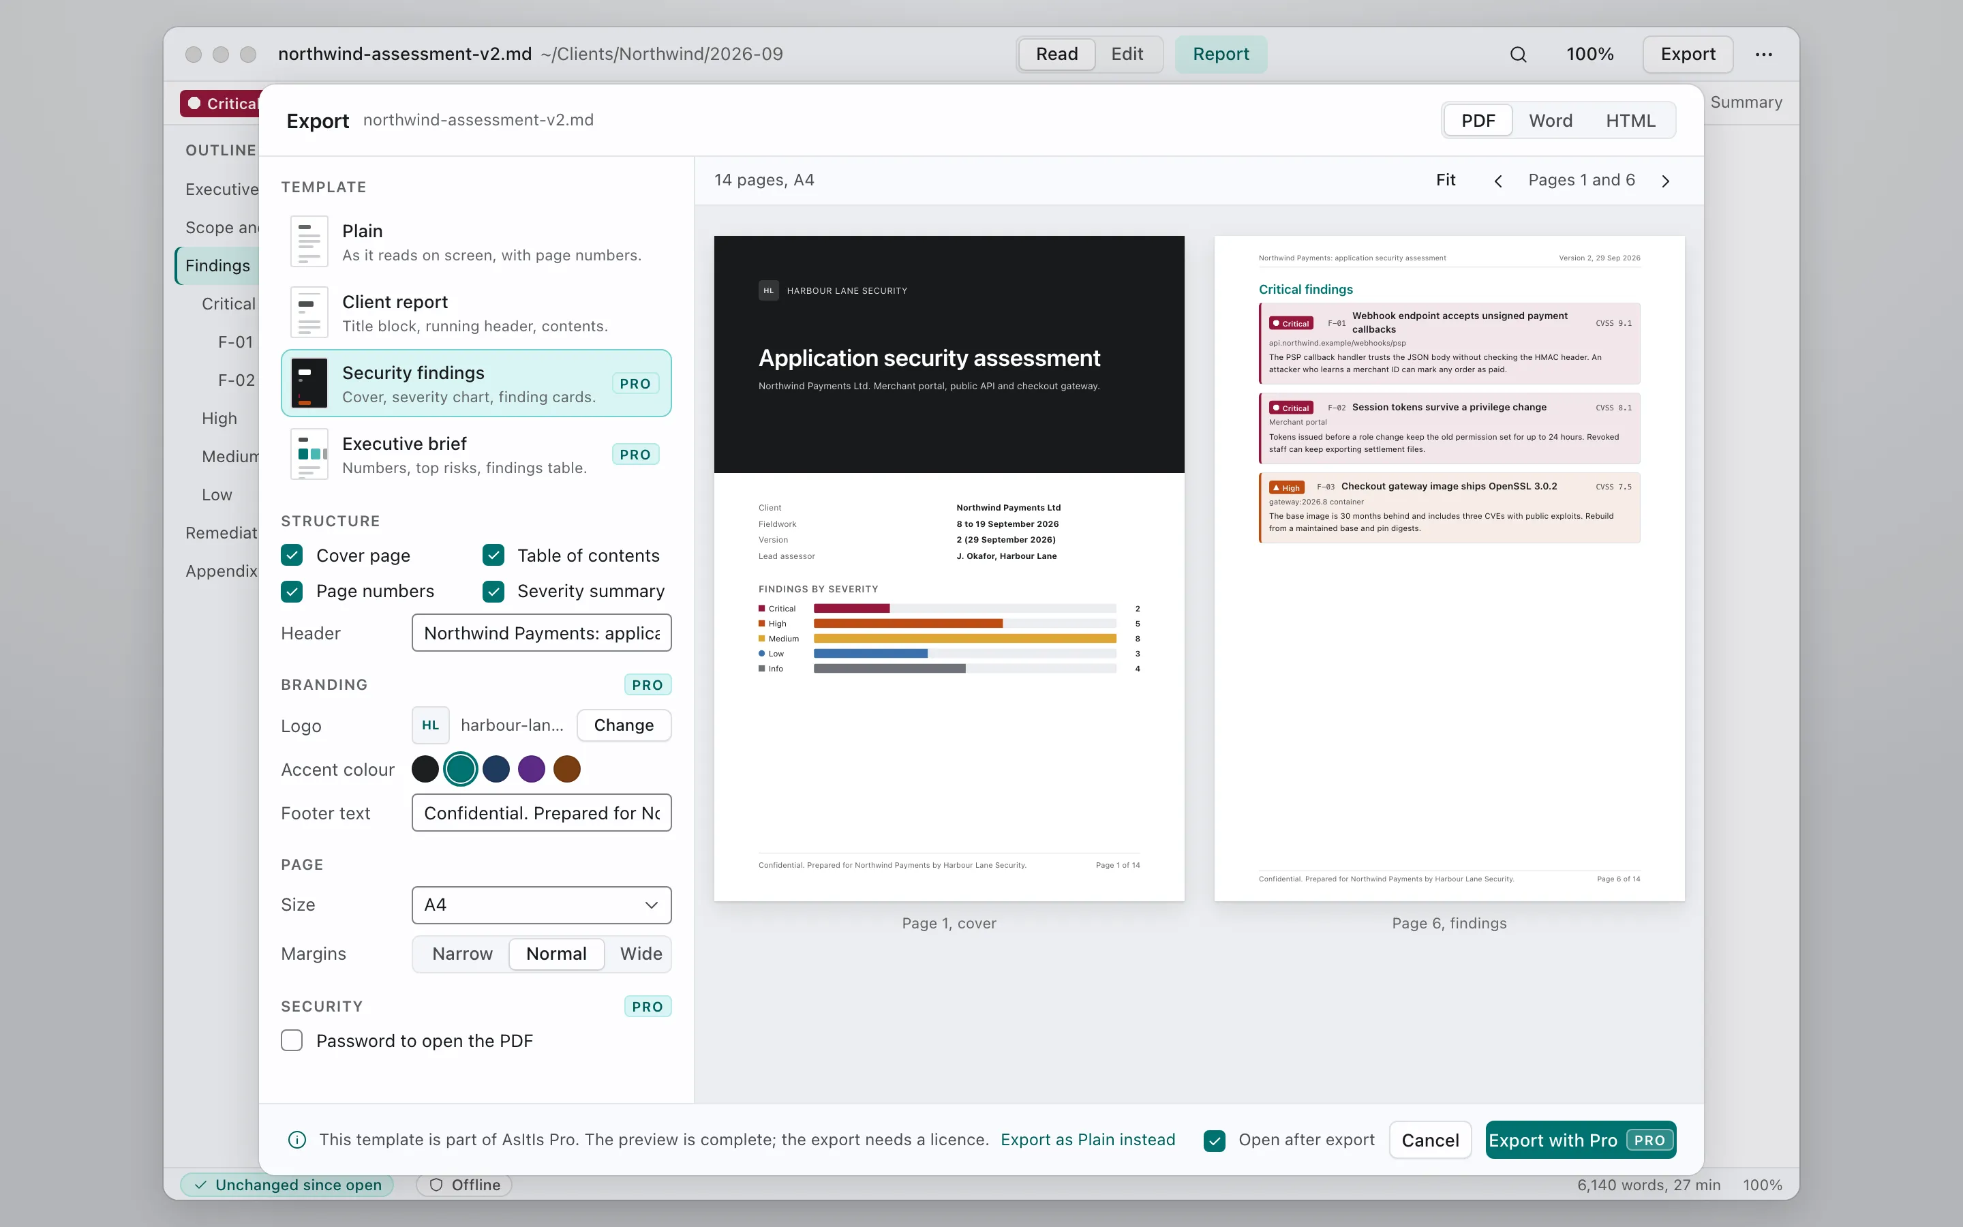Pick the navy blue accent colour swatch
Screen dimensions: 1963x1227
coord(496,770)
